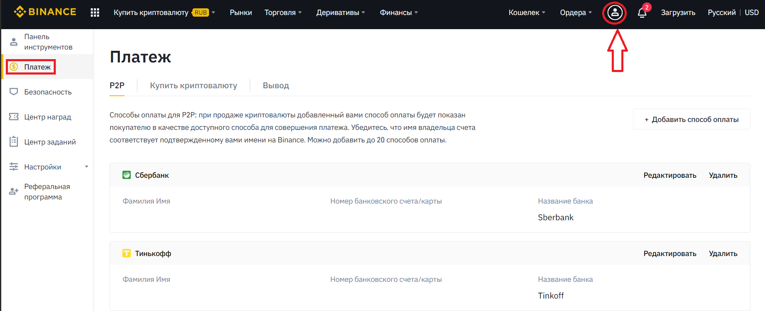Click the Сбербанк green logo icon
Viewport: 765px width, 311px height.
pyautogui.click(x=127, y=175)
